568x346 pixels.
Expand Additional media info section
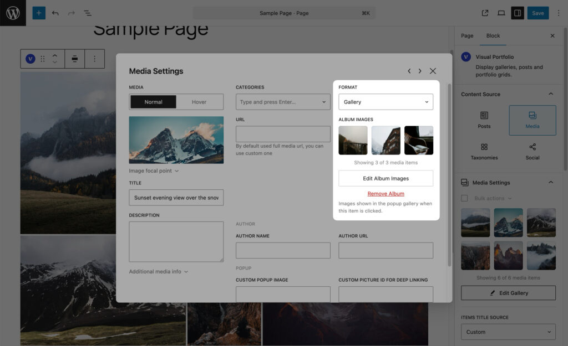click(158, 271)
